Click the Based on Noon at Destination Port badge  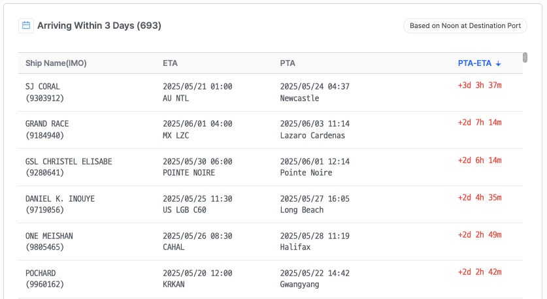pos(465,26)
